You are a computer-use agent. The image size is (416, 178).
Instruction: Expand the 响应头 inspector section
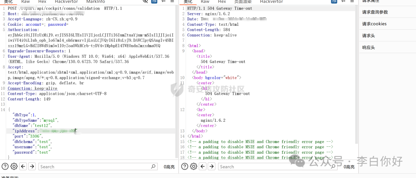point(368,47)
